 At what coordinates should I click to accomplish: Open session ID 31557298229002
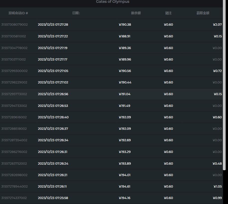pyautogui.click(x=14, y=82)
